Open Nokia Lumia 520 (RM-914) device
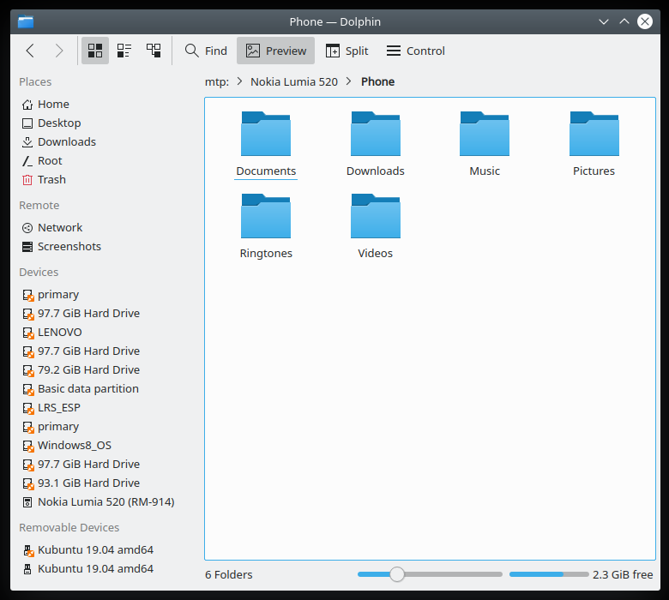The height and width of the screenshot is (600, 669). click(x=105, y=501)
